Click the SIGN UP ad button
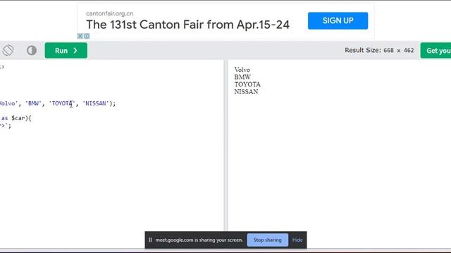Image resolution: width=451 pixels, height=253 pixels. pos(338,20)
